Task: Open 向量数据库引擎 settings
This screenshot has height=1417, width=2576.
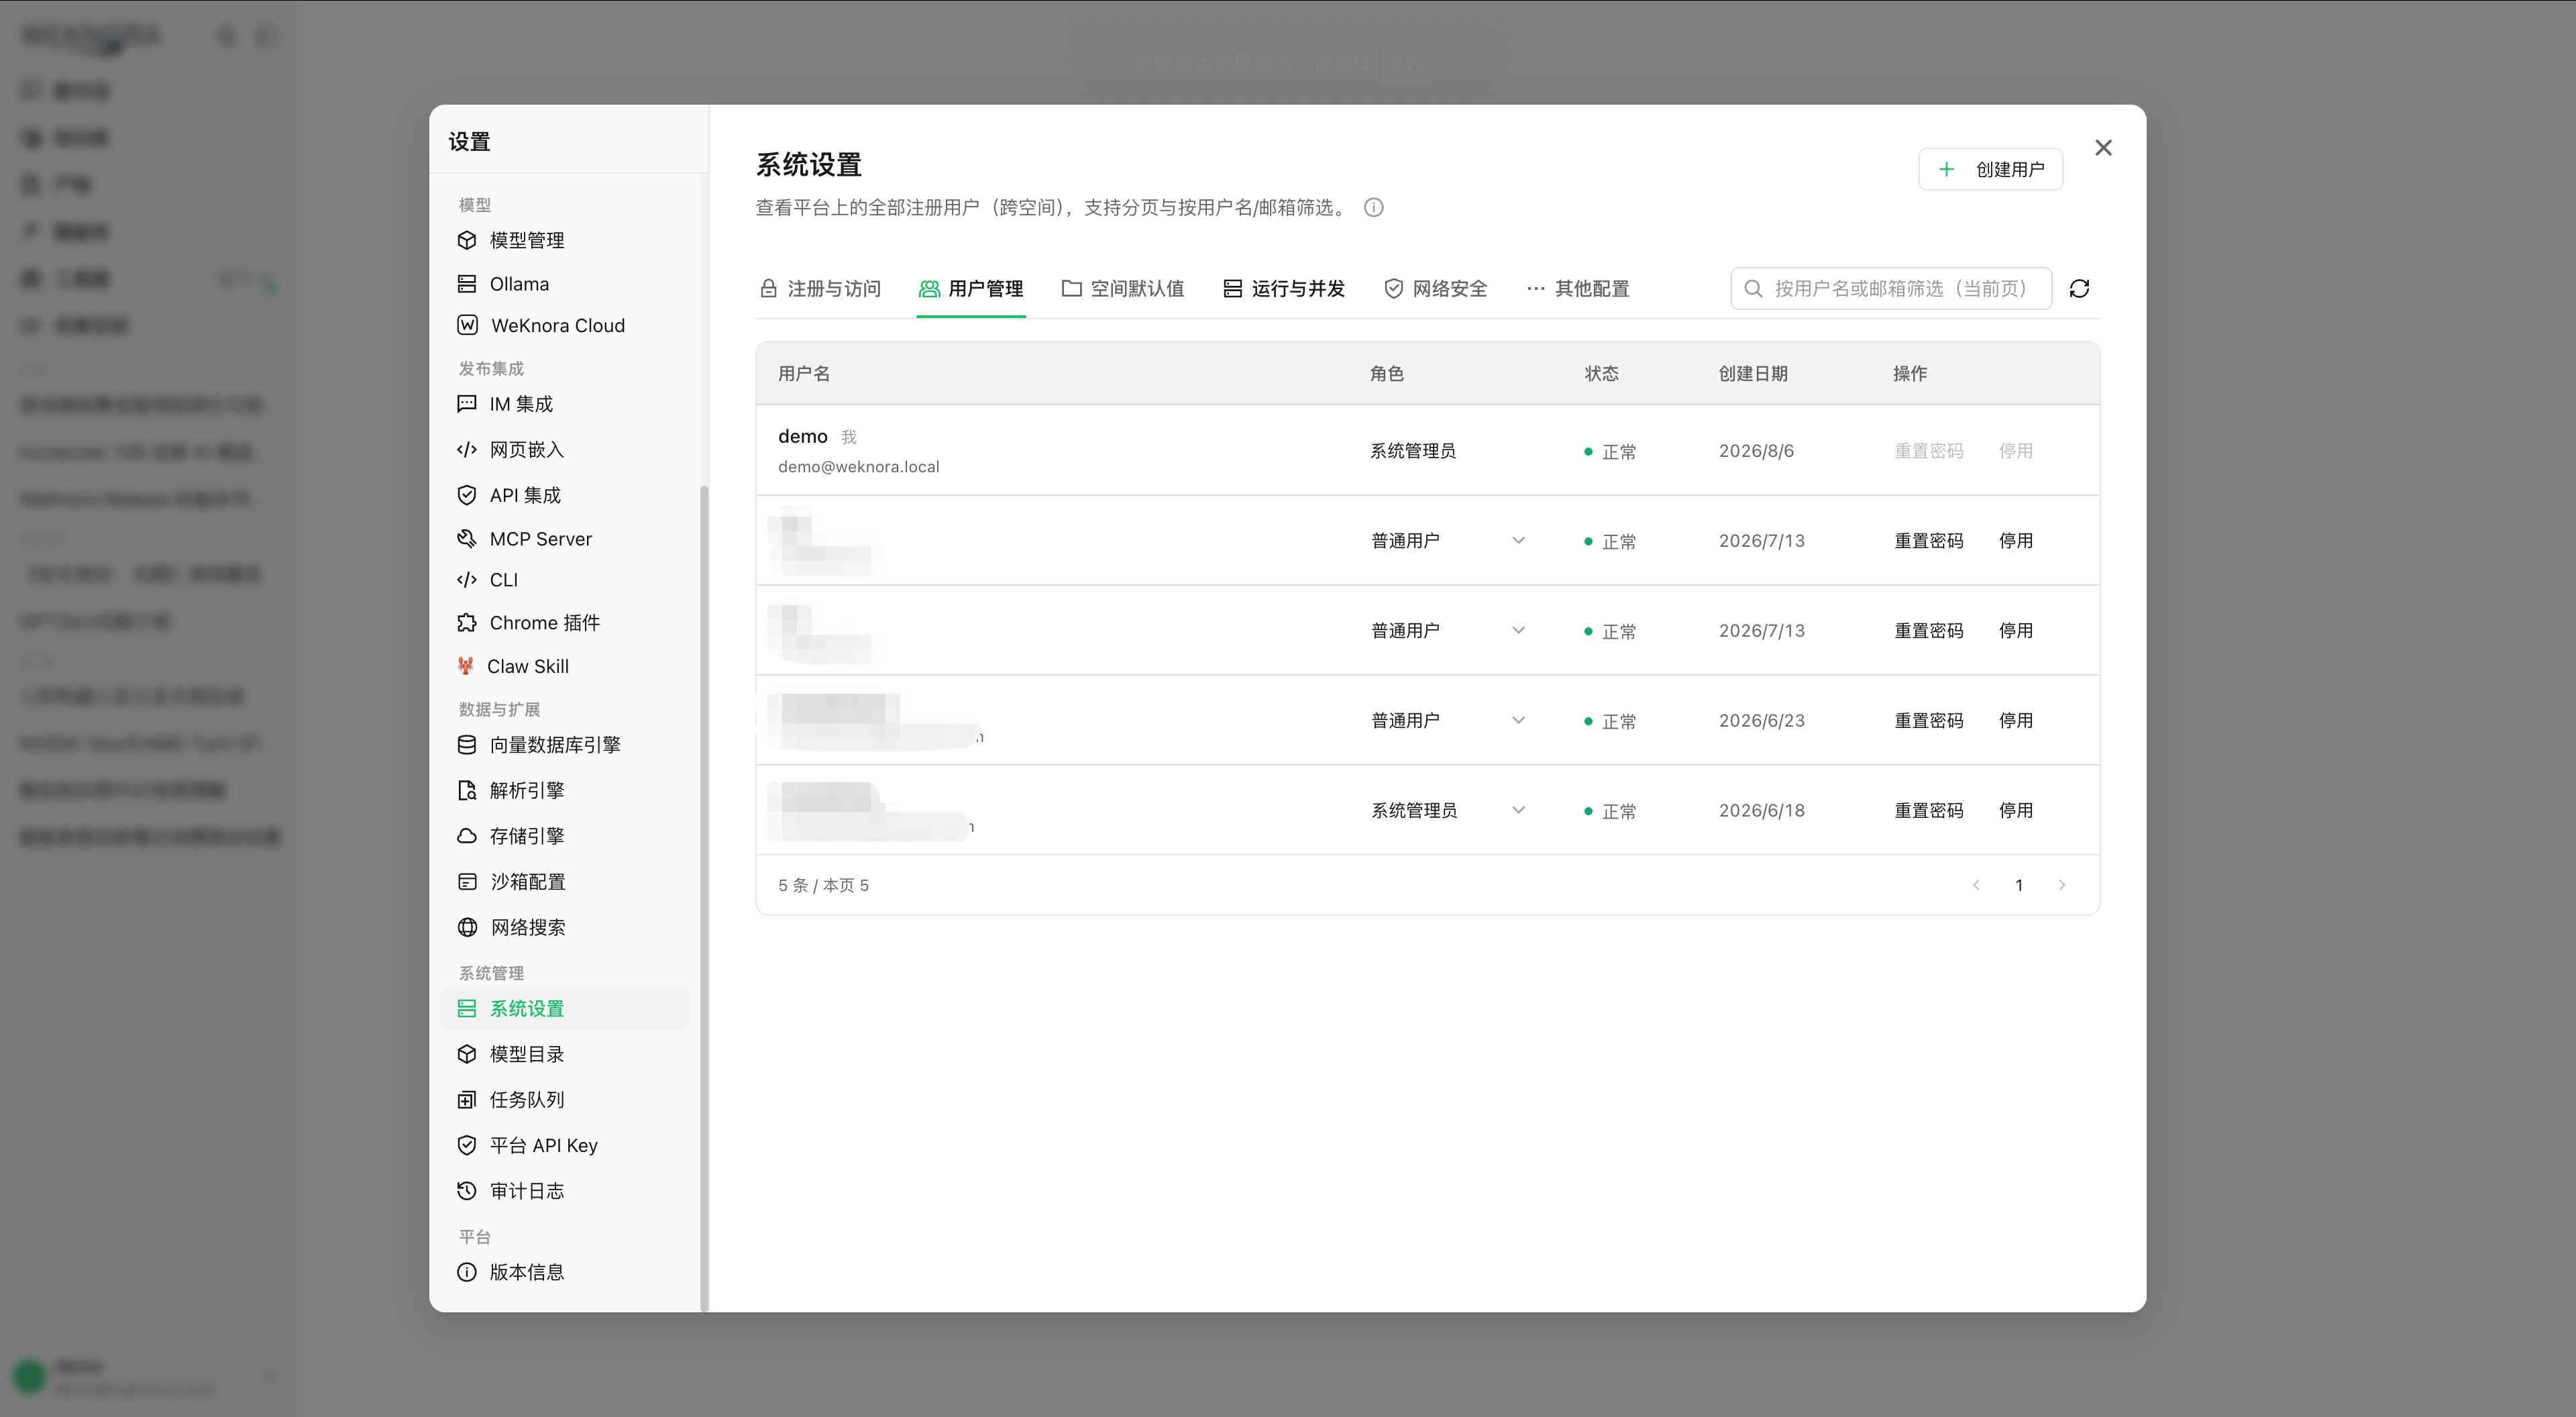Action: tap(564, 745)
